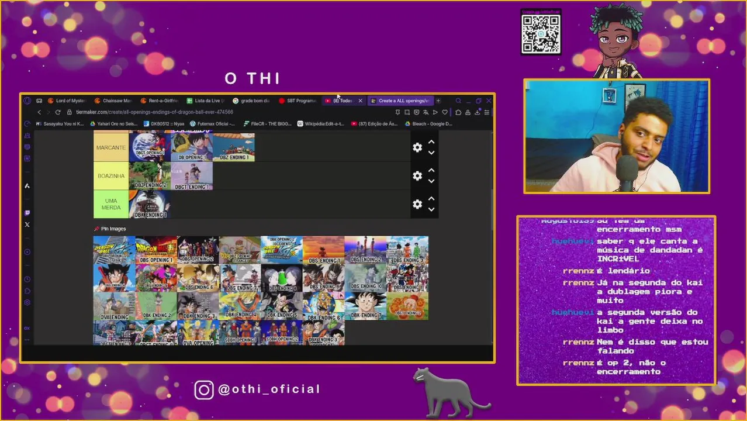Open the player icon in sidebar
The image size is (747, 421).
(x=27, y=252)
